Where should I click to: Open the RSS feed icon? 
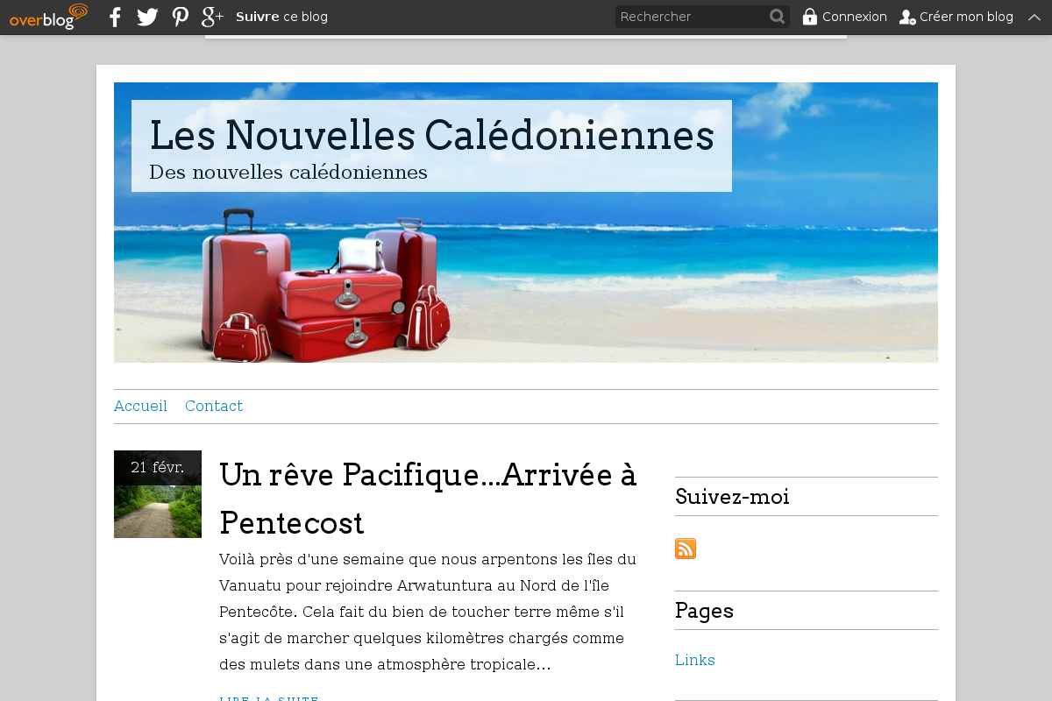coord(686,549)
